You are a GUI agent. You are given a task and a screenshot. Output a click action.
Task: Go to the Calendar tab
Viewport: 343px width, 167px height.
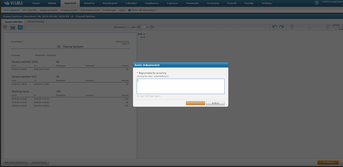click(131, 3)
